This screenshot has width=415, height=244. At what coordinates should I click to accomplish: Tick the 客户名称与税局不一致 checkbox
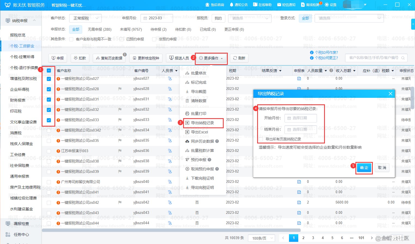point(71,39)
